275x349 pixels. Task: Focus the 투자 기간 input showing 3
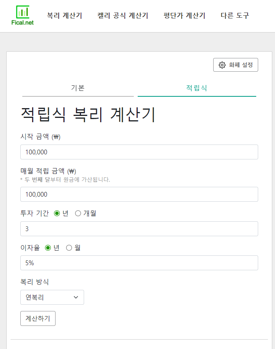tap(139, 229)
